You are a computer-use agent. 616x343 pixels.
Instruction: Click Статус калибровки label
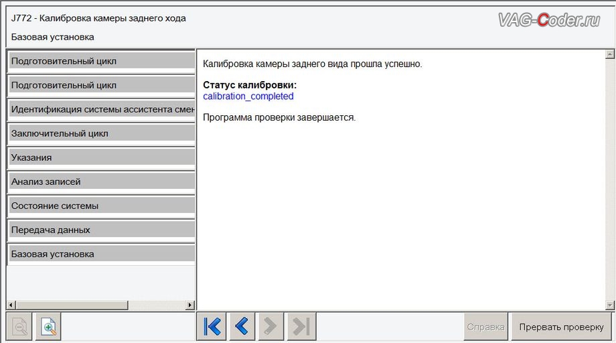(x=250, y=85)
